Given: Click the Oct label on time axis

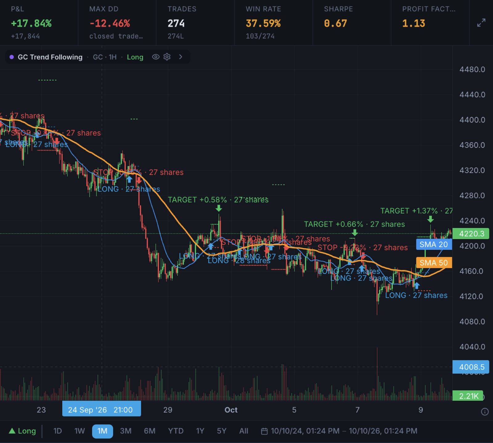Looking at the screenshot, I should pyautogui.click(x=231, y=410).
